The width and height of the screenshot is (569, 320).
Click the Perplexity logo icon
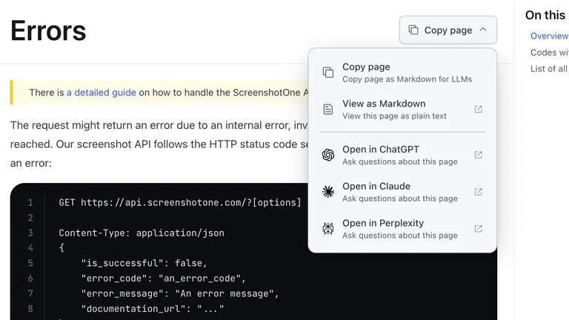pos(328,229)
